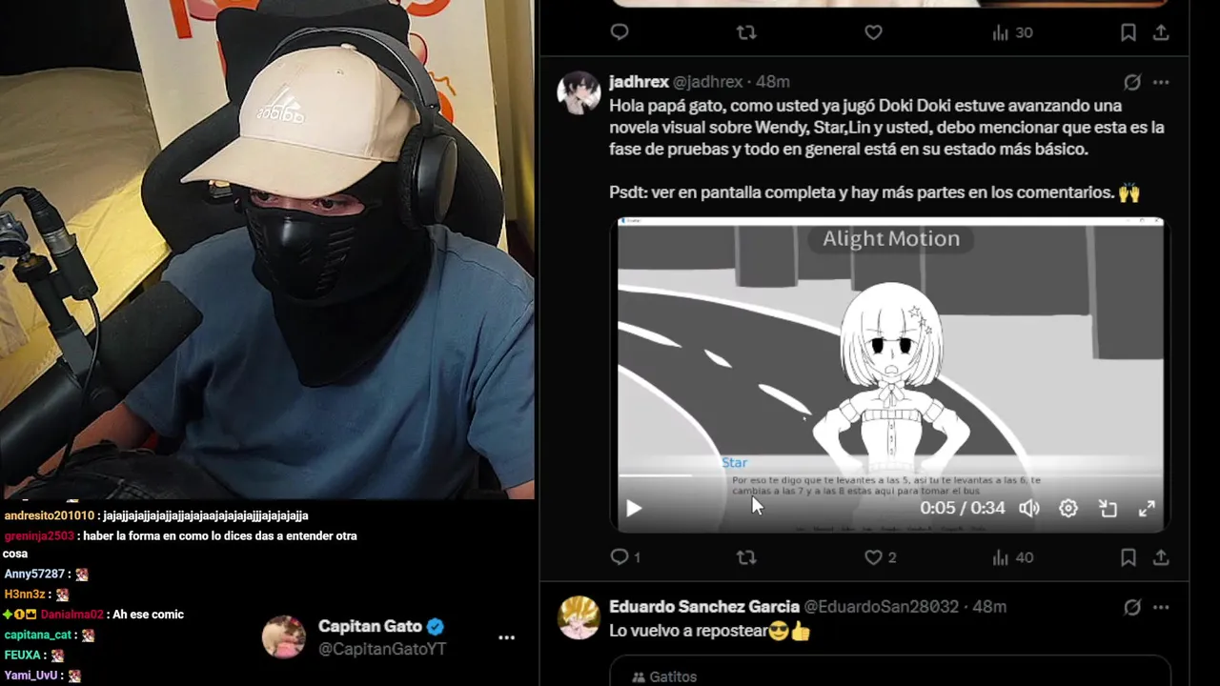Retweet the jadhrex post
This screenshot has height=686, width=1220.
click(746, 557)
